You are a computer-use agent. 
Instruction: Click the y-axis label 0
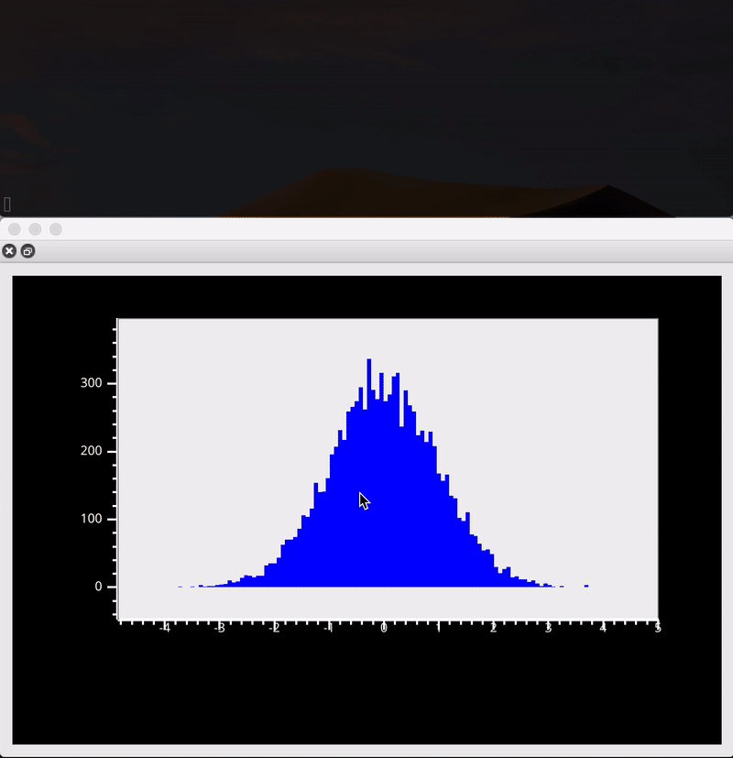tap(99, 587)
